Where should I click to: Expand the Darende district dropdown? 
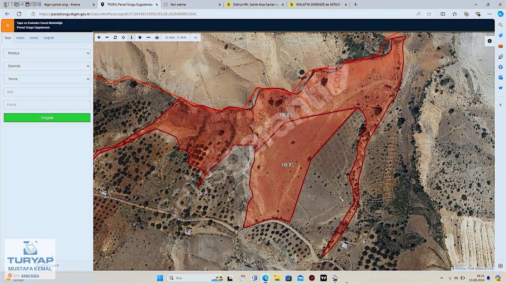point(47,66)
